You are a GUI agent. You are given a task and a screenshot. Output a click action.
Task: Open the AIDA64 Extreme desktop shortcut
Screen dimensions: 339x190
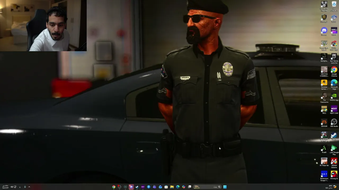pyautogui.click(x=334, y=163)
